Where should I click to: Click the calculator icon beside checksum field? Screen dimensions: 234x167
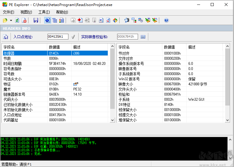143,37
